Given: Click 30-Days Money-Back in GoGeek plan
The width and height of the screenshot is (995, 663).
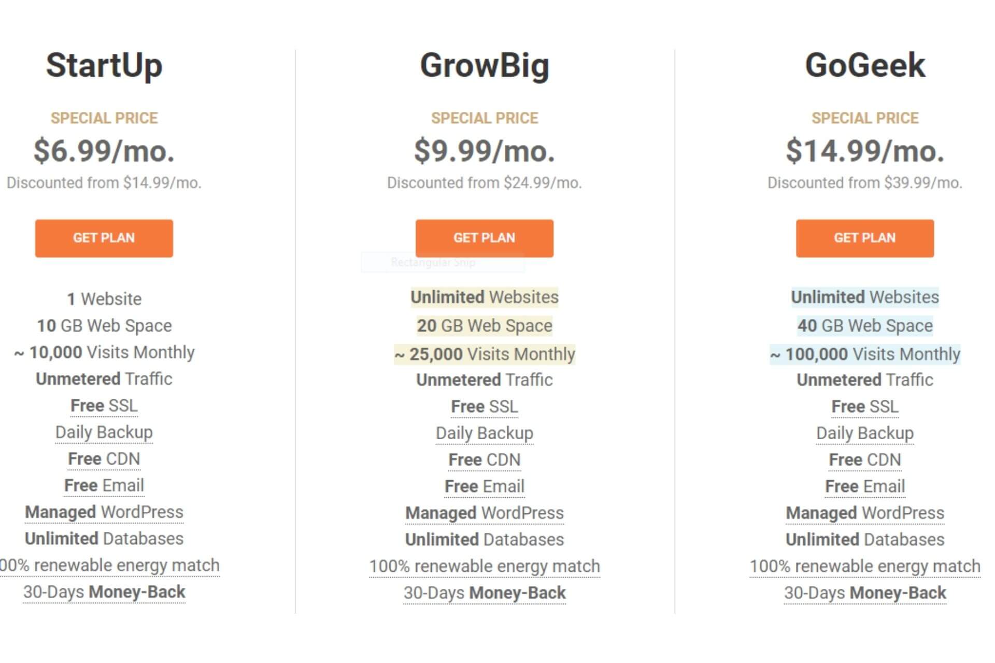Looking at the screenshot, I should click(x=864, y=593).
